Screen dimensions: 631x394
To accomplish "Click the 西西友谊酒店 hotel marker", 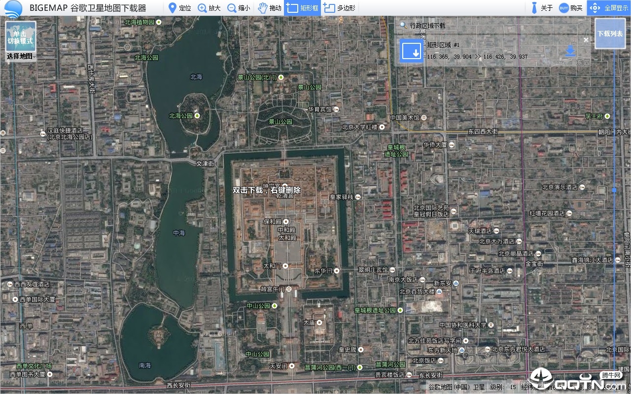I will pyautogui.click(x=9, y=284).
